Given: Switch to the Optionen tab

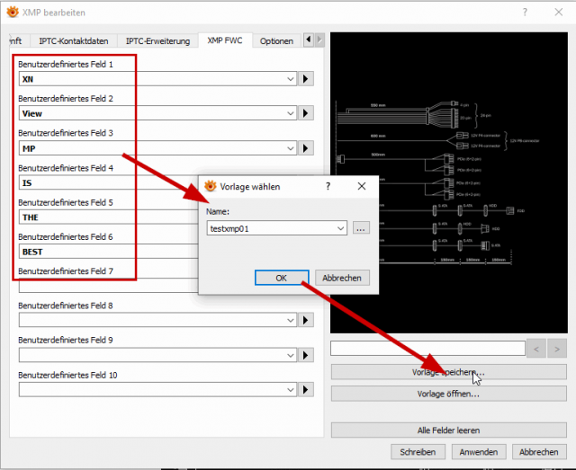Looking at the screenshot, I should [276, 40].
